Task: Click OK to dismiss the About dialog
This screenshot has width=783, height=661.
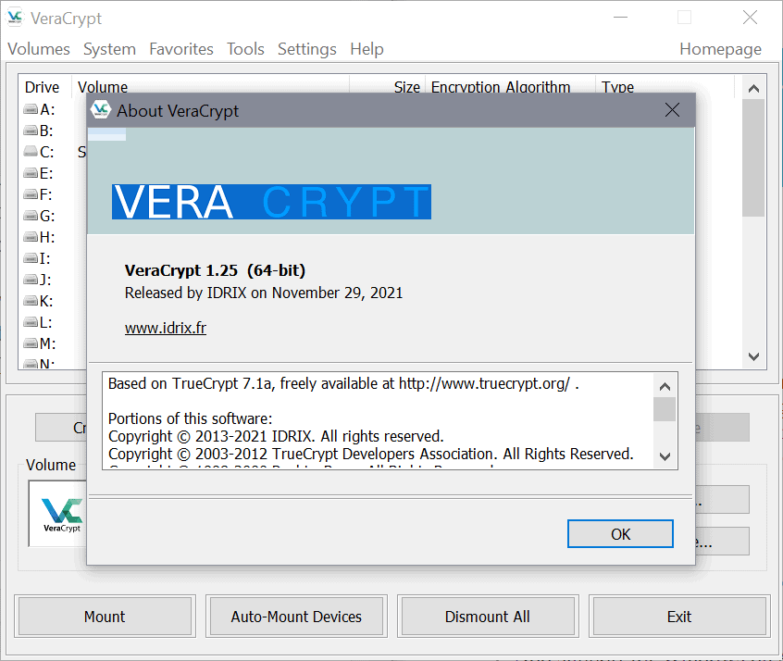Action: [619, 533]
